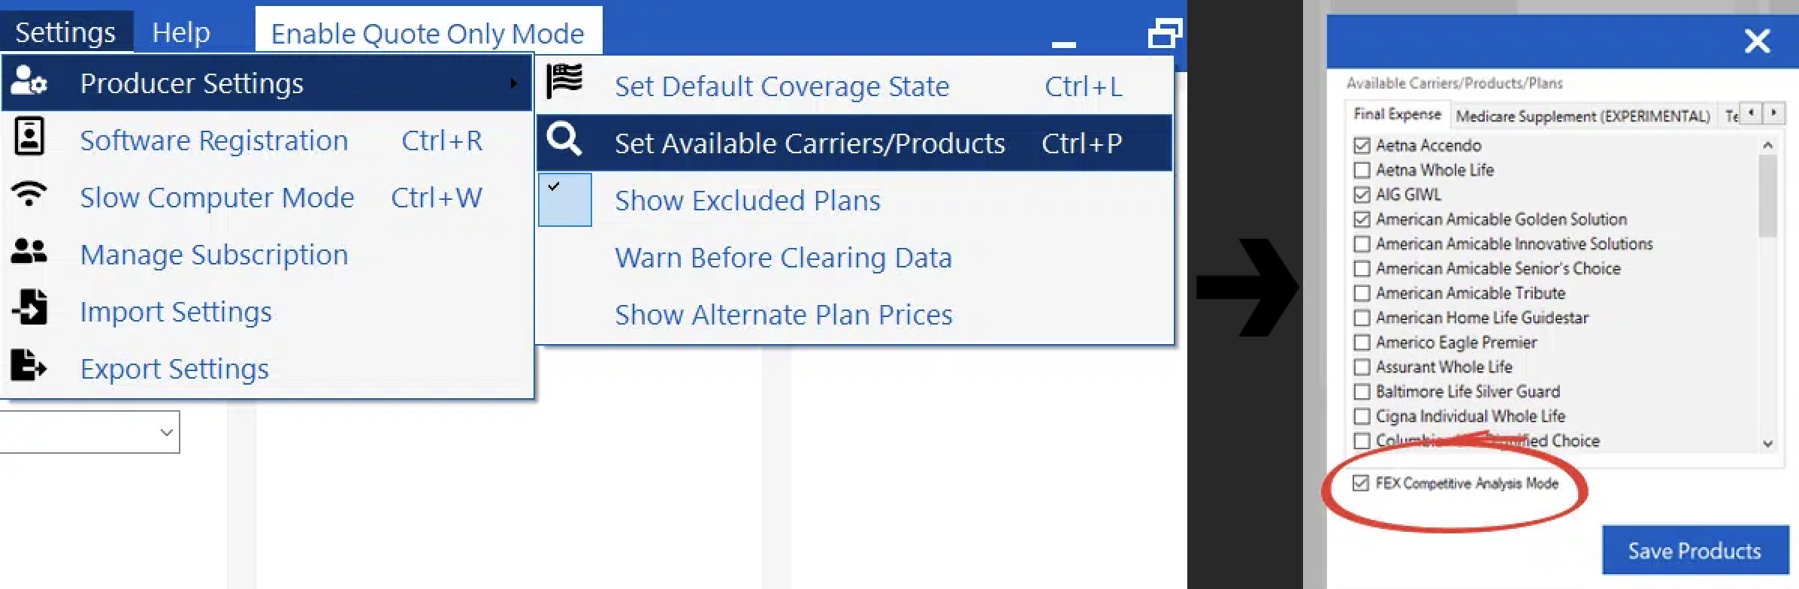Screen dimensions: 1799x589
Task: Click the Import Settings arrow icon
Action: 29,308
